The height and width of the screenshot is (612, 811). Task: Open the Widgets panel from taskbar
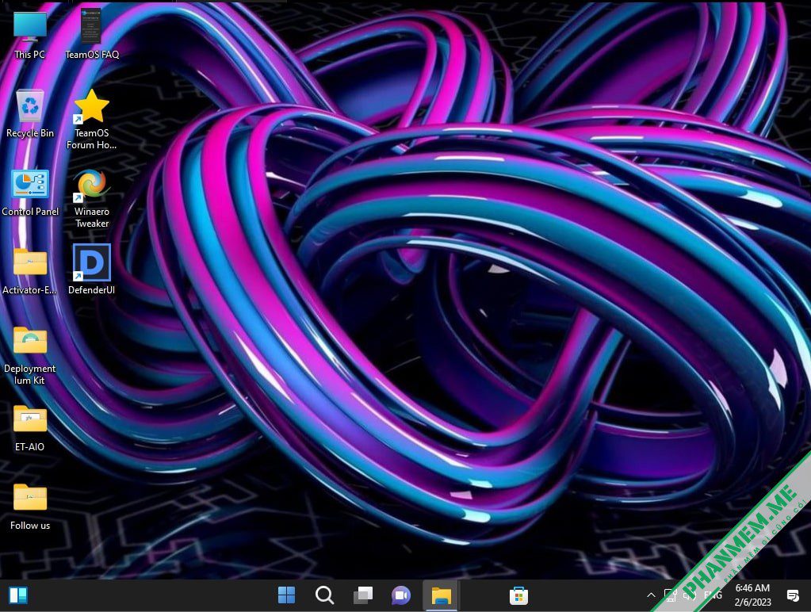[x=18, y=595]
